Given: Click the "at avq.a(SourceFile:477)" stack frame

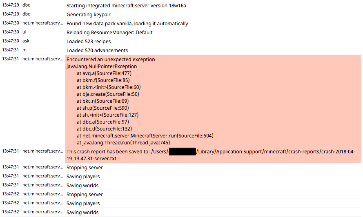Looking at the screenshot, I should click(x=104, y=73).
